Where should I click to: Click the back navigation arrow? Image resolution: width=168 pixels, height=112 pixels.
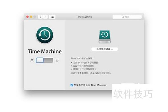pos(40,17)
